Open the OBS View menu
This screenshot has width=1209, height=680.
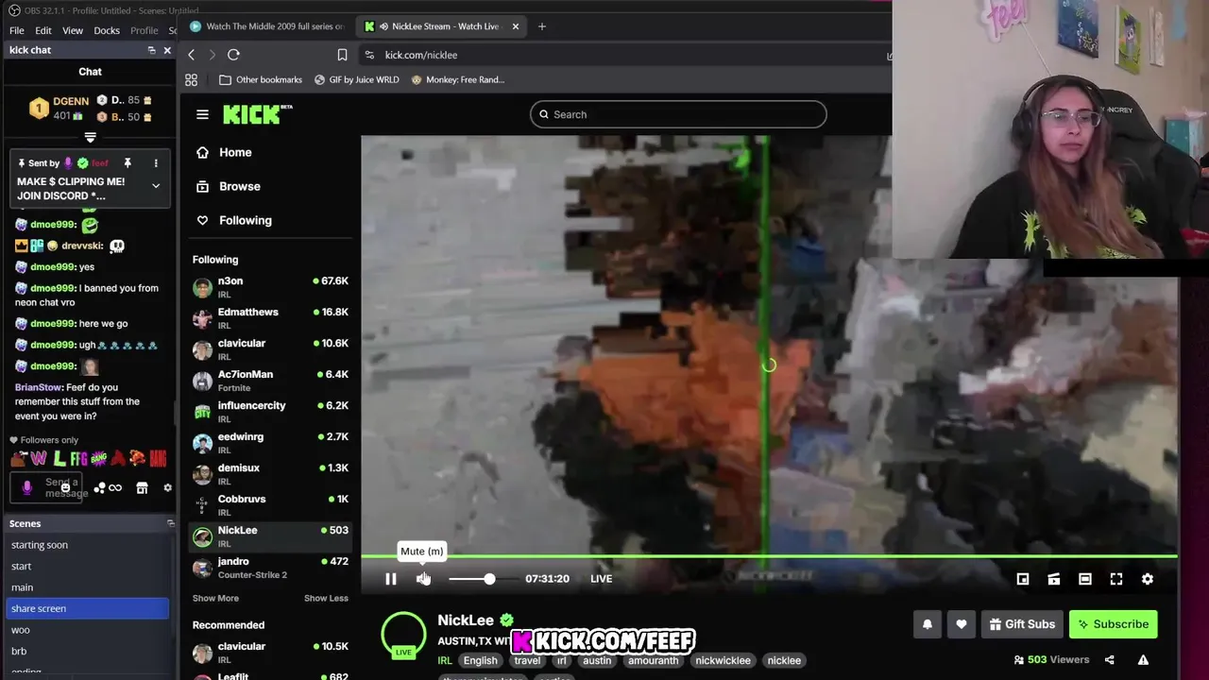pos(73,30)
